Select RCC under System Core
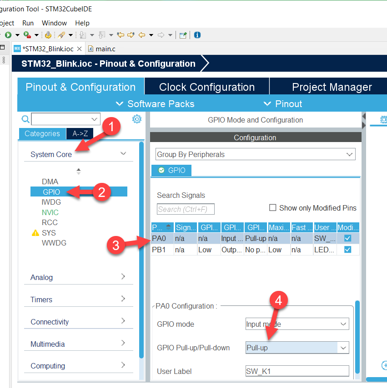 tap(50, 222)
